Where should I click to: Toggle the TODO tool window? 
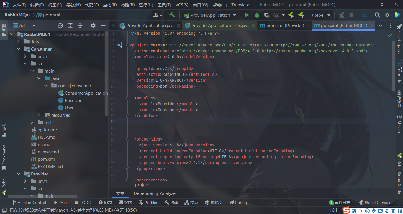[x=83, y=203]
